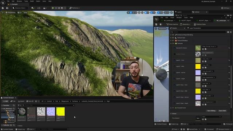
Task: Open the Lit view mode dropdown
Action: click(19, 13)
